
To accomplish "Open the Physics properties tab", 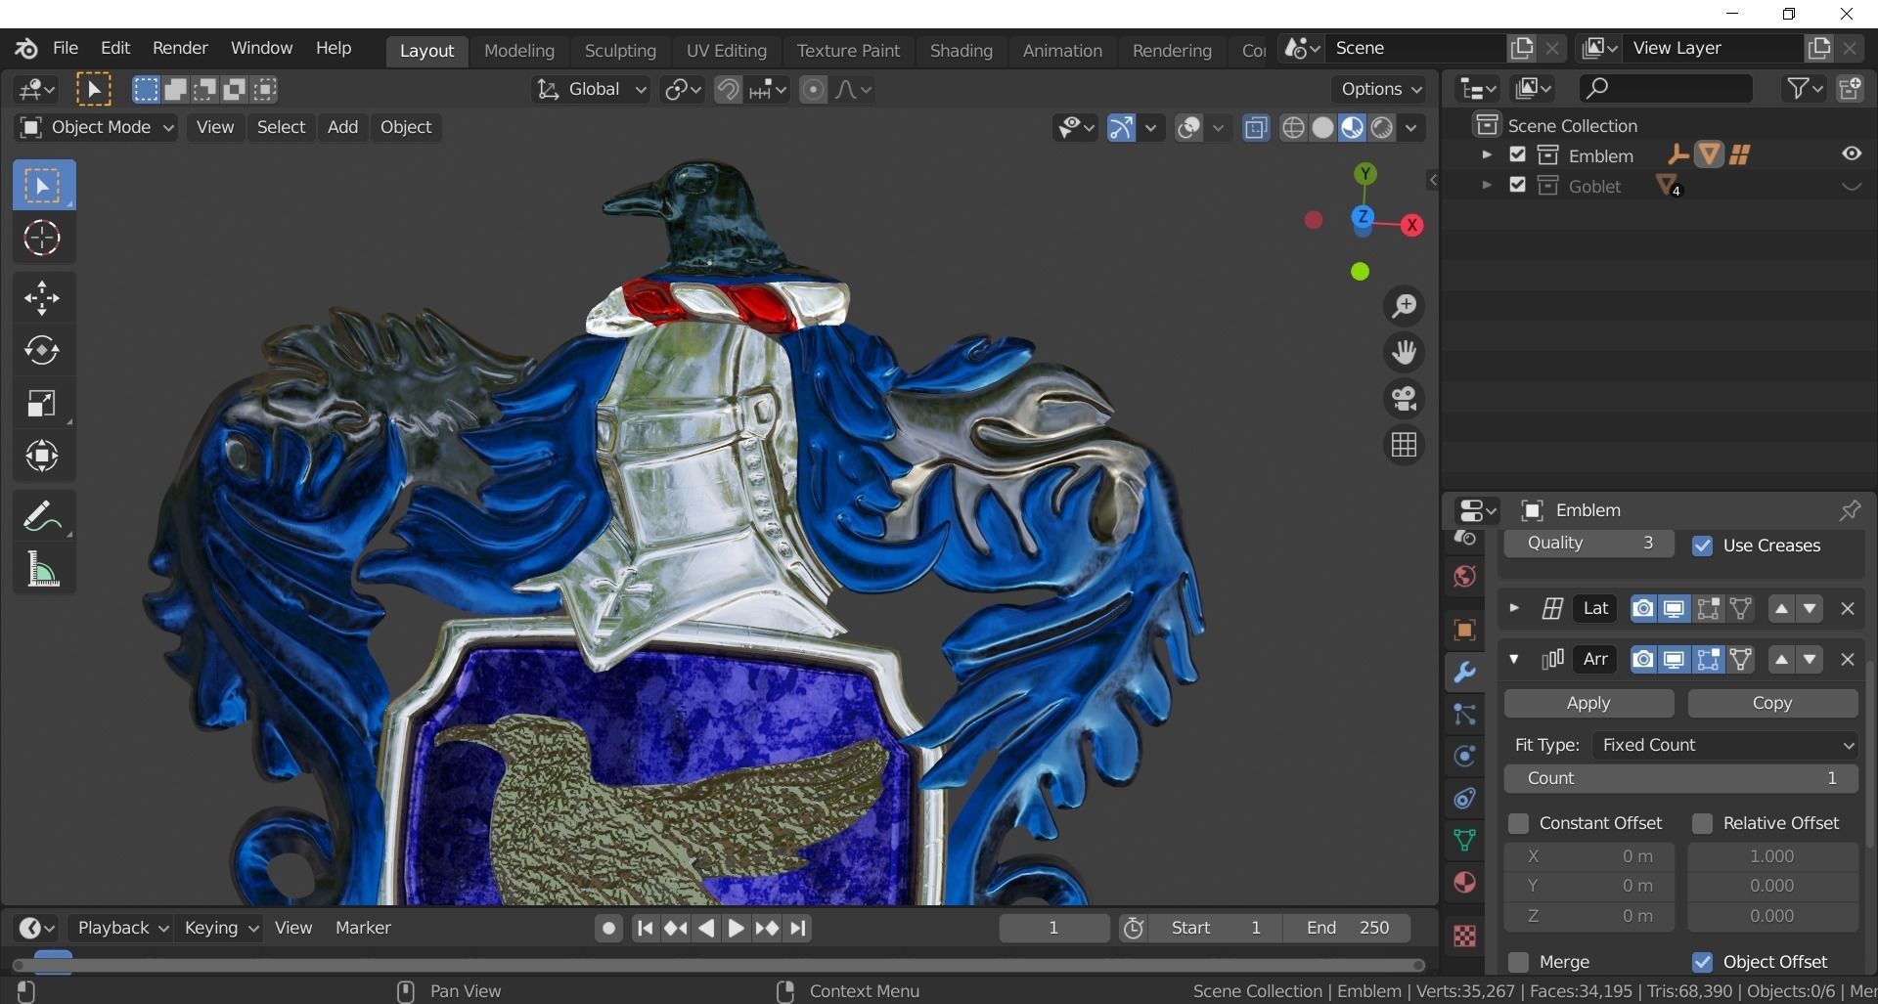I will pos(1464,756).
